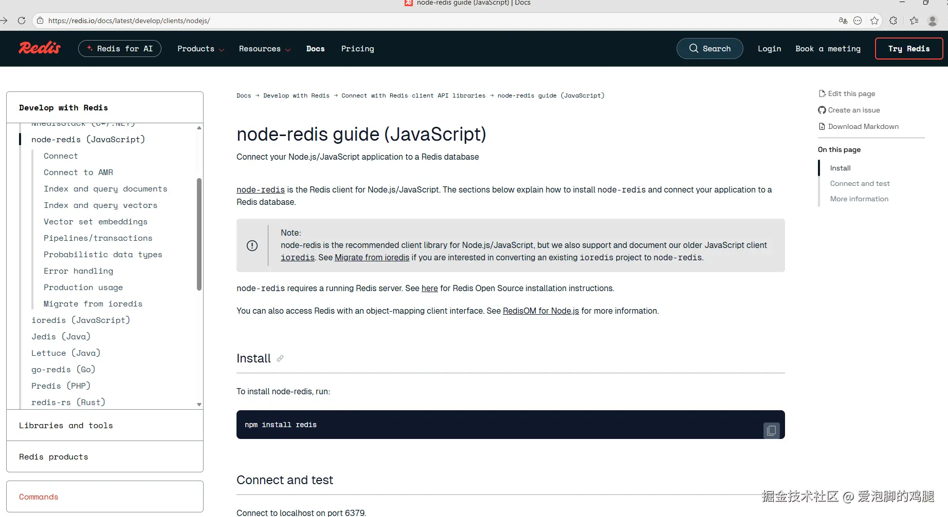This screenshot has width=948, height=517.
Task: Click Create an issue link
Action: coord(854,110)
